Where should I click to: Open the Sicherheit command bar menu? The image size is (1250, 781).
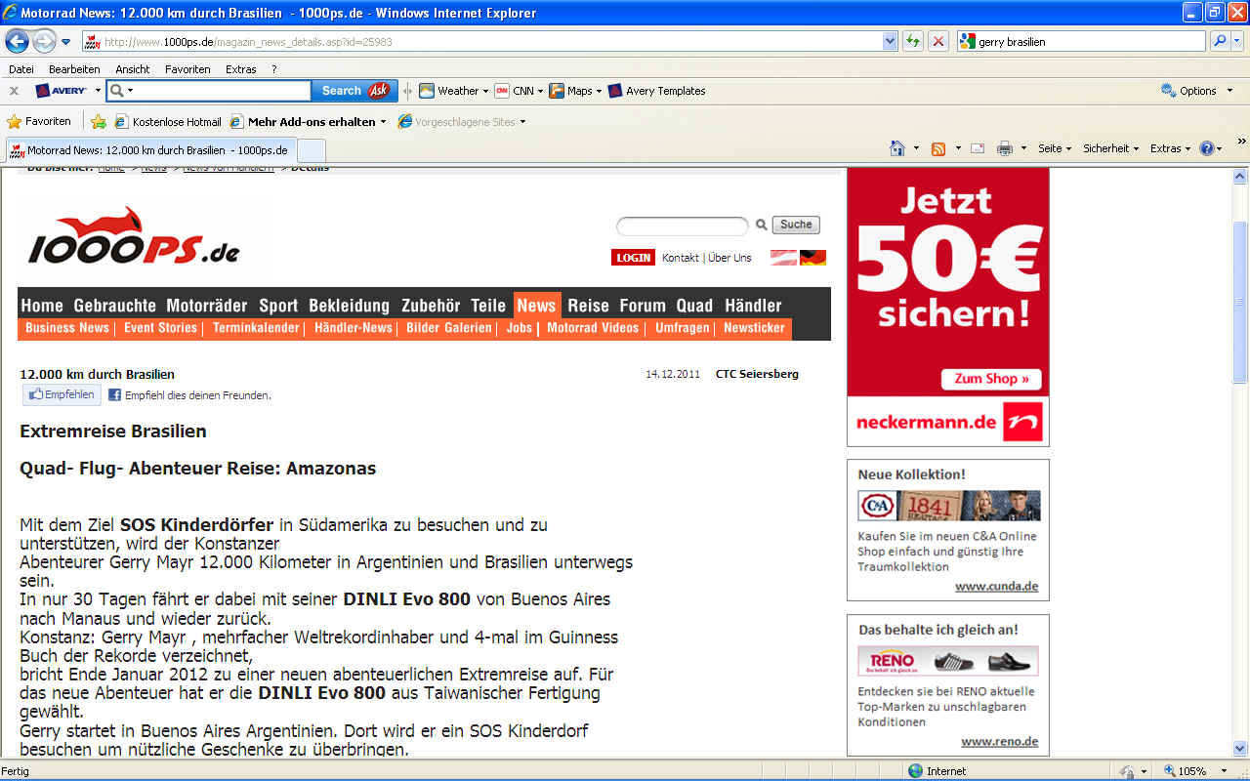[x=1111, y=148]
